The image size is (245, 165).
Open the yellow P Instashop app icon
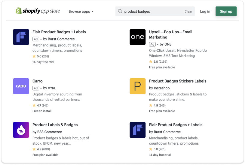point(137,86)
